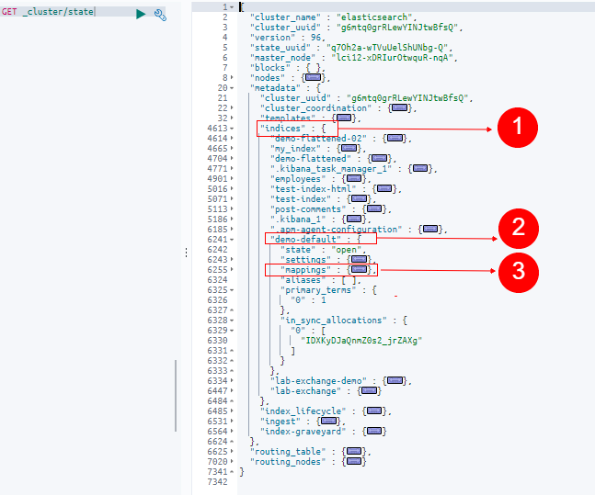Expand the "employees" index entry
Image resolution: width=595 pixels, height=495 pixels.
[x=232, y=179]
